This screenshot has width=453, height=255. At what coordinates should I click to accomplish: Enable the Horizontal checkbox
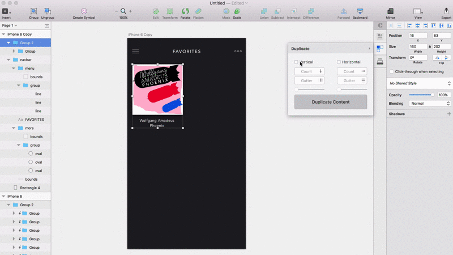point(339,62)
